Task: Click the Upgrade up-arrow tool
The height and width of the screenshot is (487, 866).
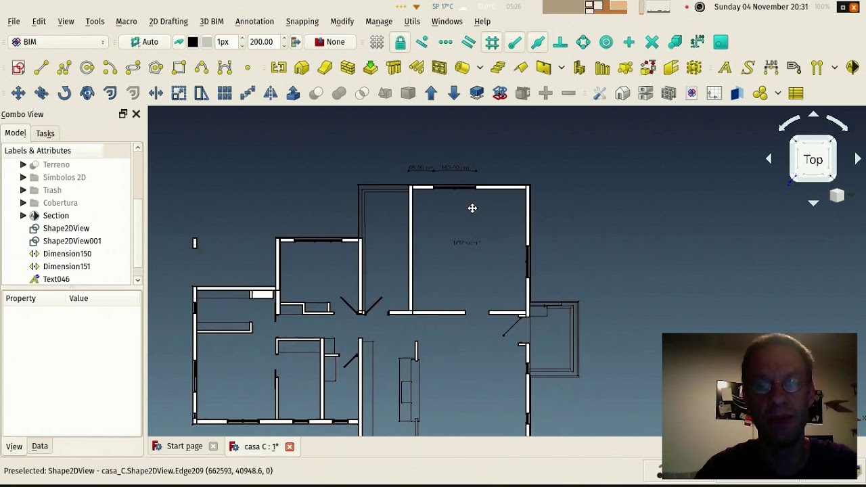Action: point(431,93)
